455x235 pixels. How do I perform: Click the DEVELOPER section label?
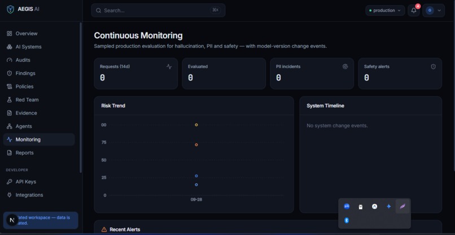pos(17,170)
